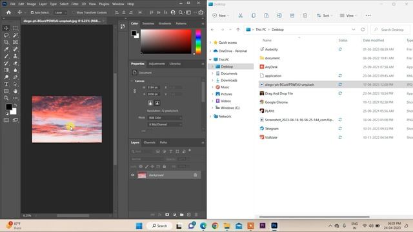
Task: Open the Edit Toolbar three-dots button
Action: click(15, 98)
